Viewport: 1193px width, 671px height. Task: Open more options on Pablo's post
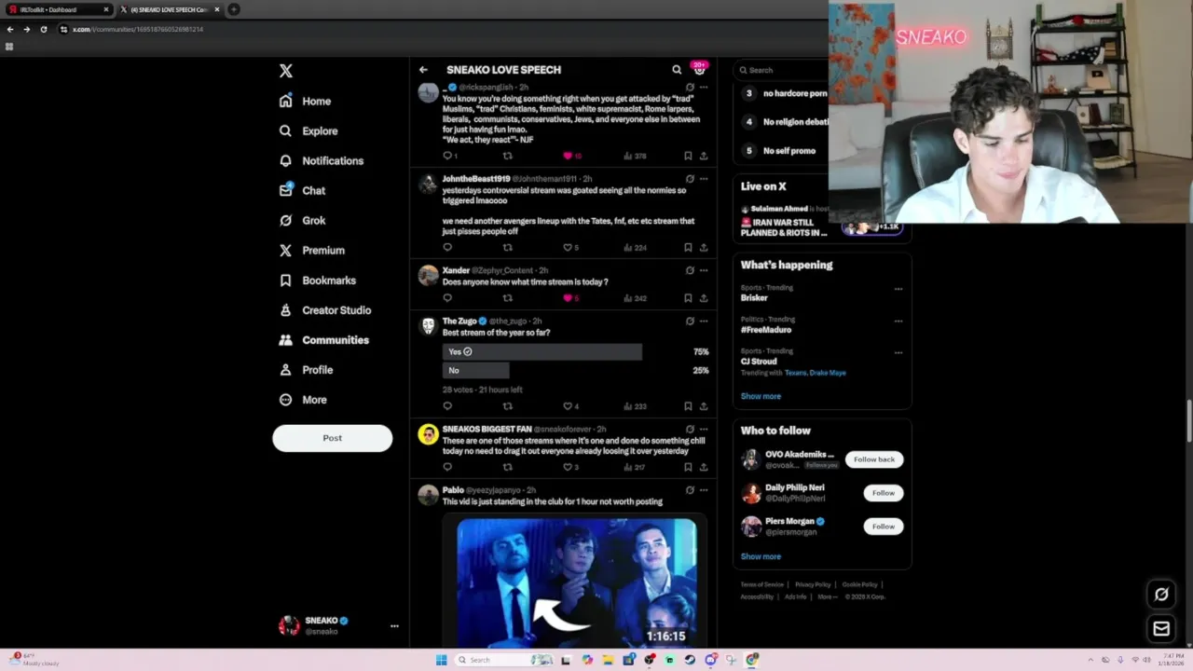[704, 490]
